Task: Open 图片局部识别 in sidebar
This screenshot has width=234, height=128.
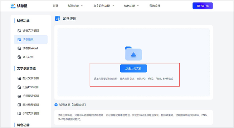Action: tap(31, 105)
